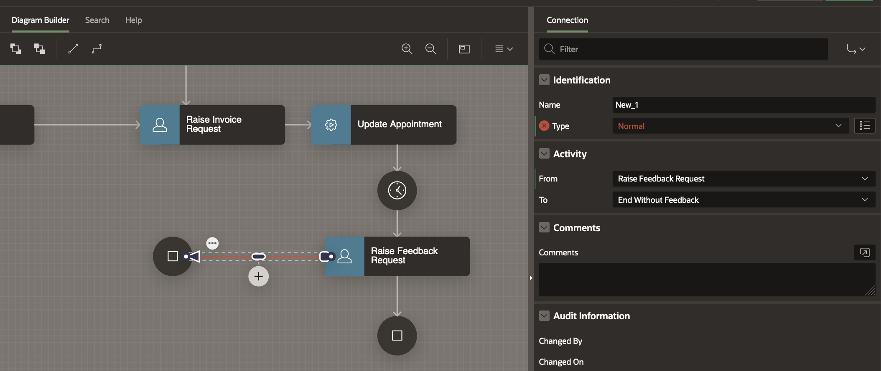This screenshot has width=881, height=371.
Task: Open the Help tab
Action: click(x=133, y=20)
